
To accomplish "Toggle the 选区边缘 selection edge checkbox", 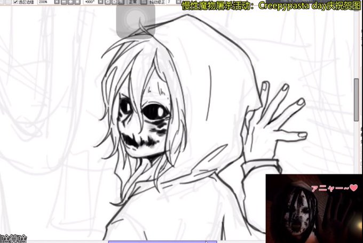I will [x=15, y=2].
